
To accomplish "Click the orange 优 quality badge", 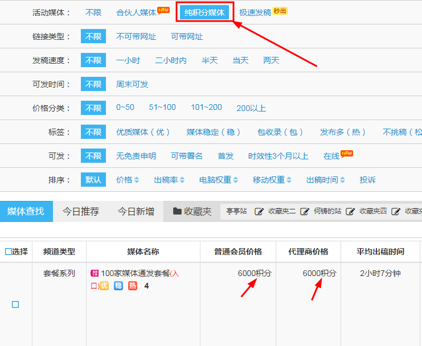I will tap(104, 286).
